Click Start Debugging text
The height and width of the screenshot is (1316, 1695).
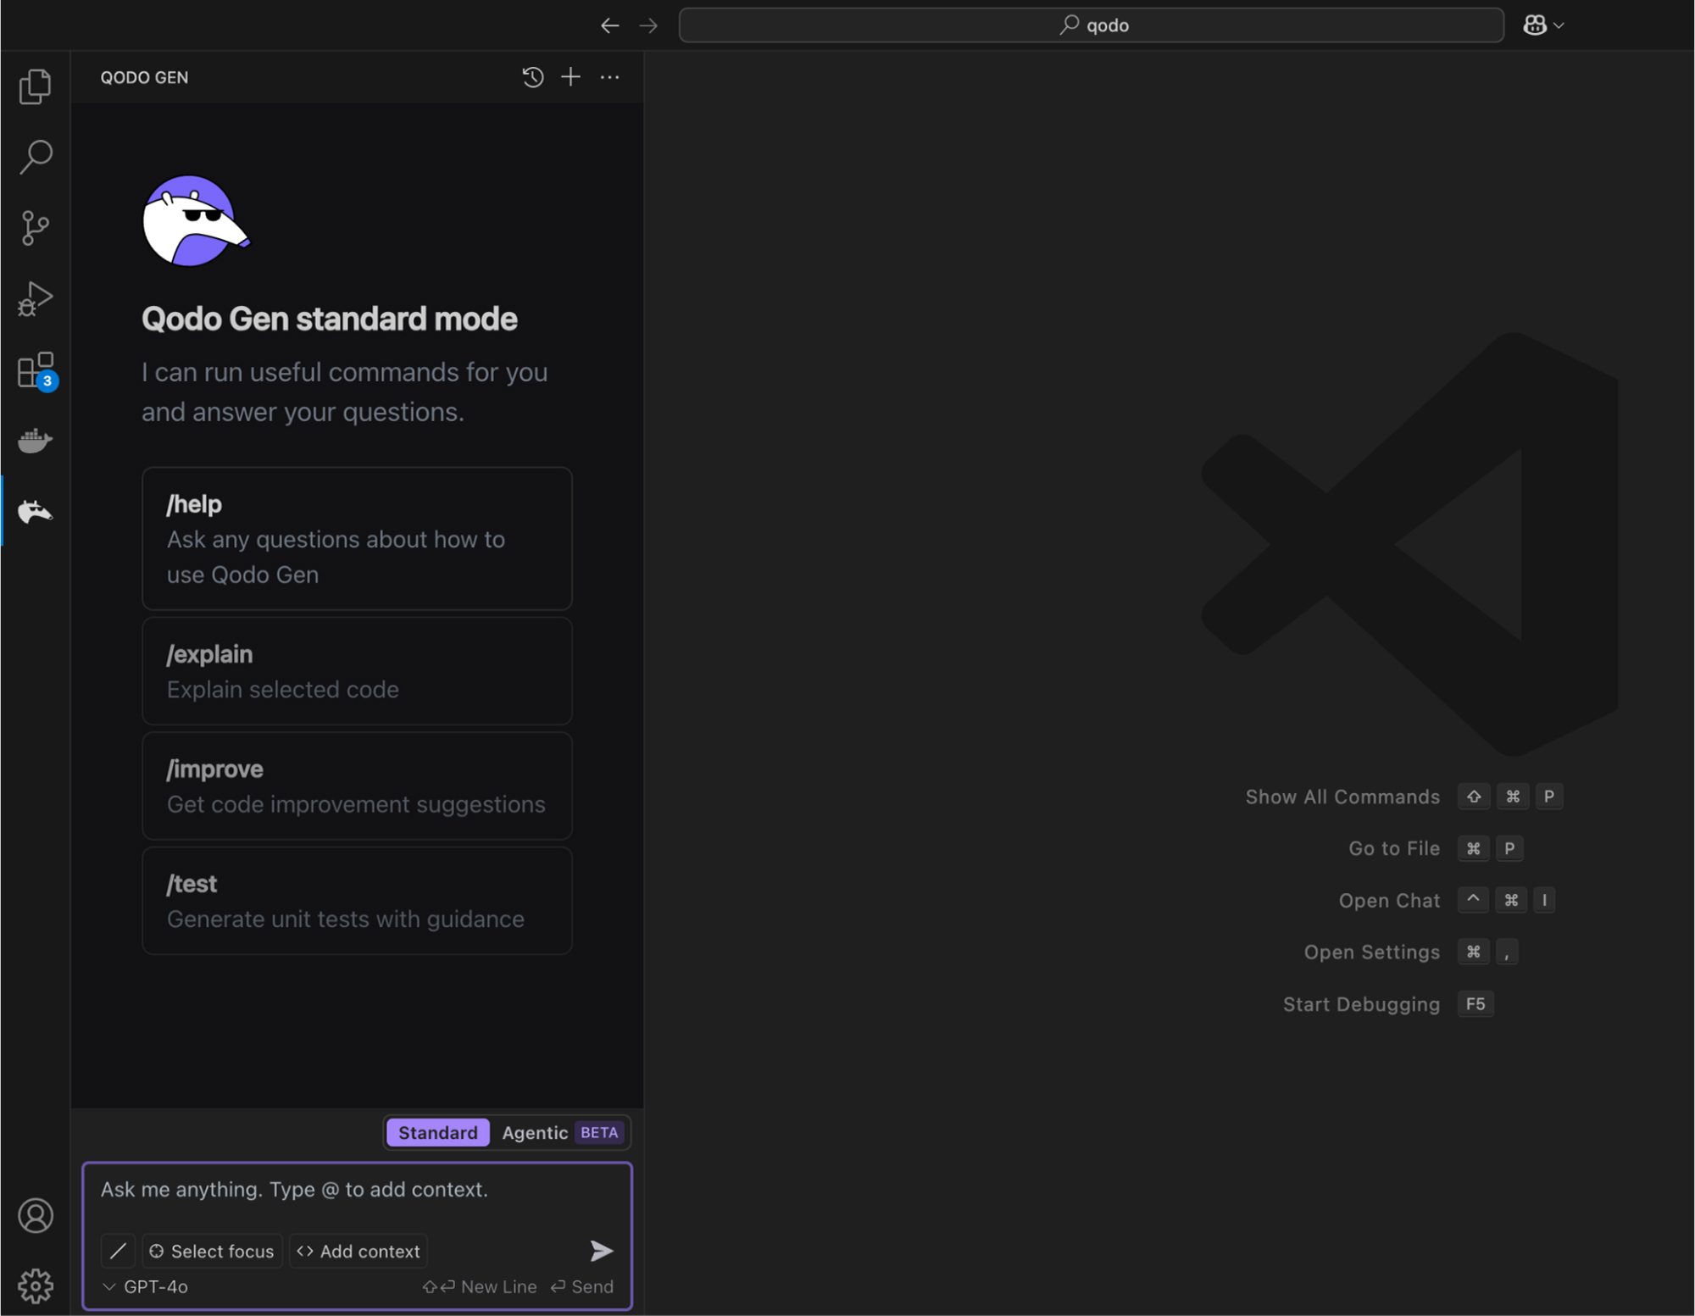pyautogui.click(x=1361, y=1004)
